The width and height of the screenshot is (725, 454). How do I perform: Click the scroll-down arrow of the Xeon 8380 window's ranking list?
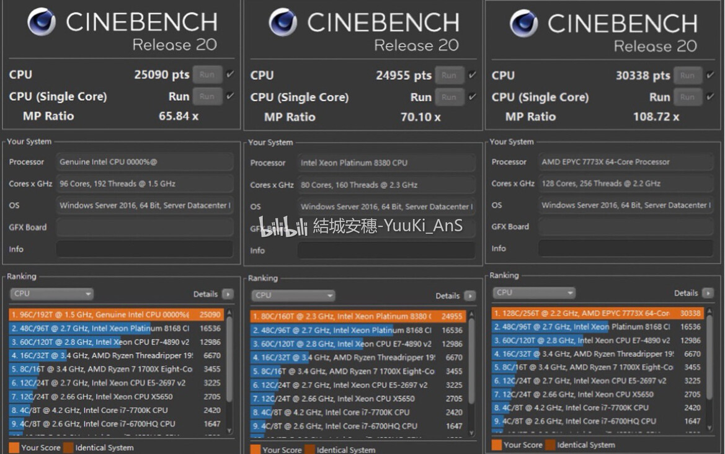point(471,433)
